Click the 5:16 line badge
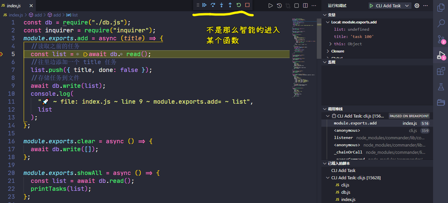This screenshot has height=203, width=448. [x=424, y=123]
